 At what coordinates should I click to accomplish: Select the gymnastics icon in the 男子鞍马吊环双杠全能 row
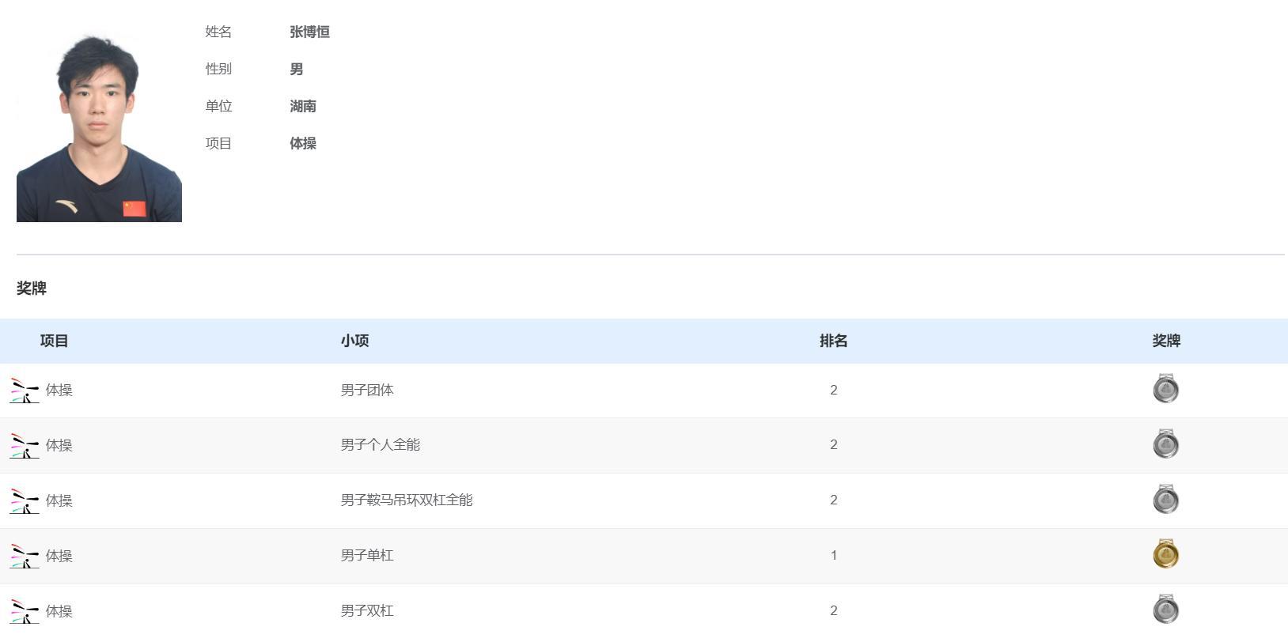tap(24, 501)
